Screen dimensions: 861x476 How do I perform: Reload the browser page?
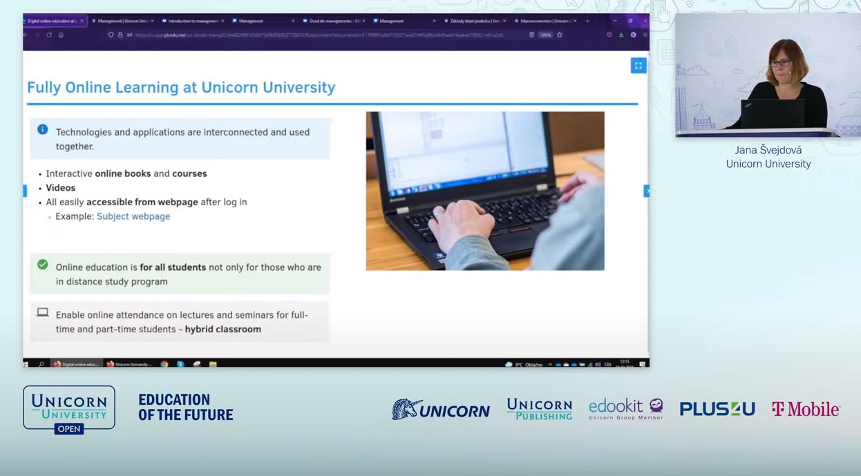[x=48, y=35]
